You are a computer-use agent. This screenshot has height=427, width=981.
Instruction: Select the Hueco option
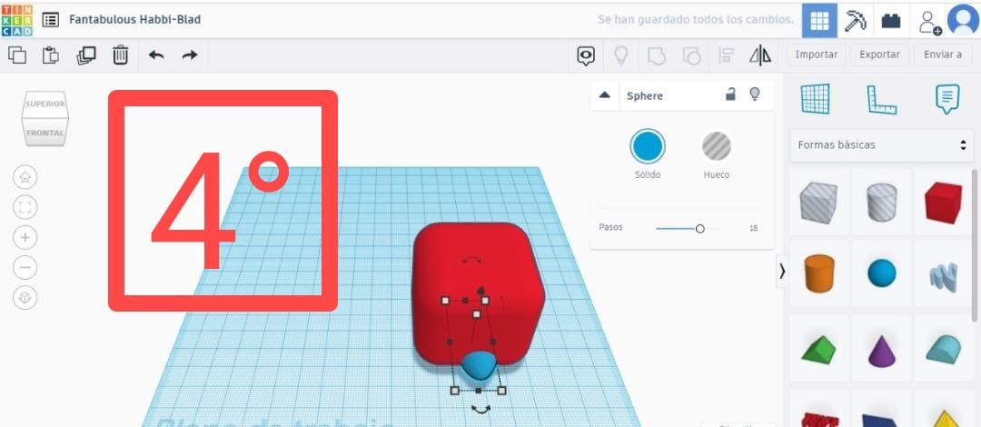717,146
